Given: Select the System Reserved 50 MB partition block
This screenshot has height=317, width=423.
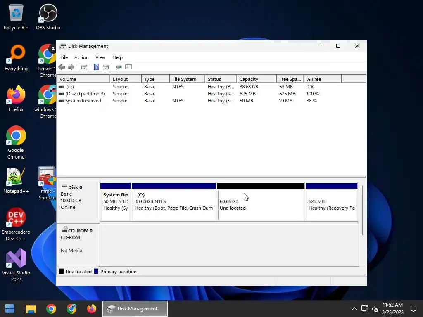Looking at the screenshot, I should pos(116,202).
